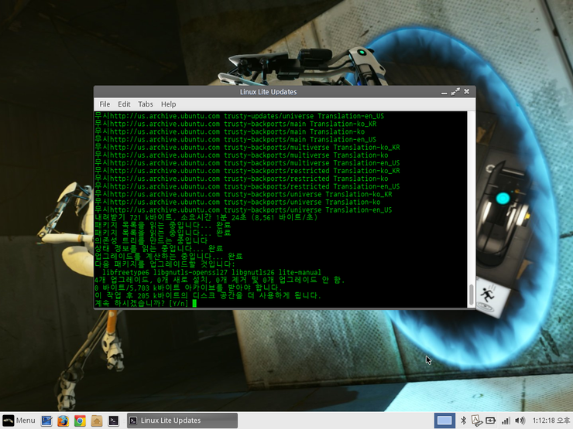Click the trusty-updates/universe Translation-en_US line
Screen dimensions: 573x429
239,116
